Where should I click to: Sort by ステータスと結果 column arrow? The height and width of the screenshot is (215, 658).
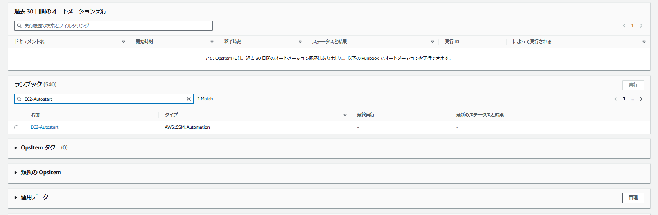pyautogui.click(x=433, y=42)
